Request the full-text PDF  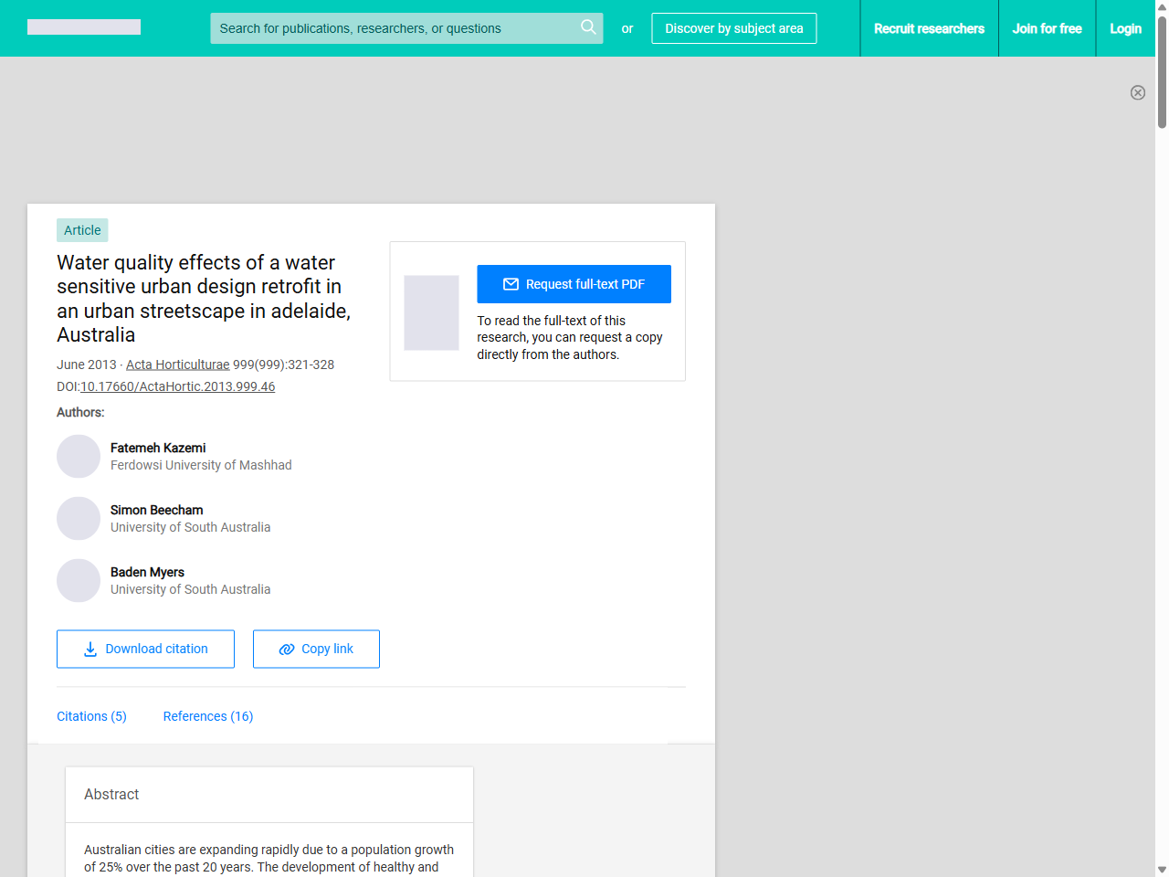tap(574, 283)
